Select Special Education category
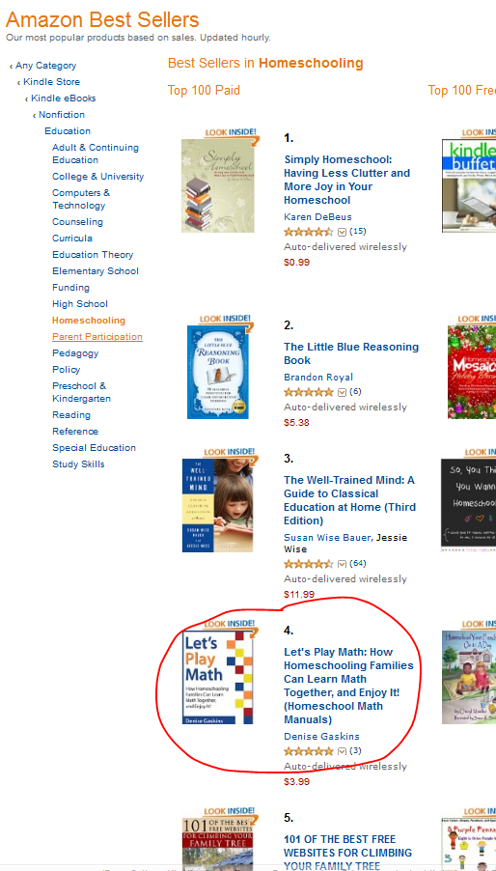 (x=94, y=448)
